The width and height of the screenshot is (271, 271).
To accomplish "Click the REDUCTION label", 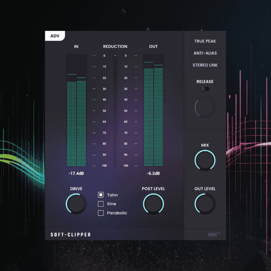I will (x=115, y=46).
